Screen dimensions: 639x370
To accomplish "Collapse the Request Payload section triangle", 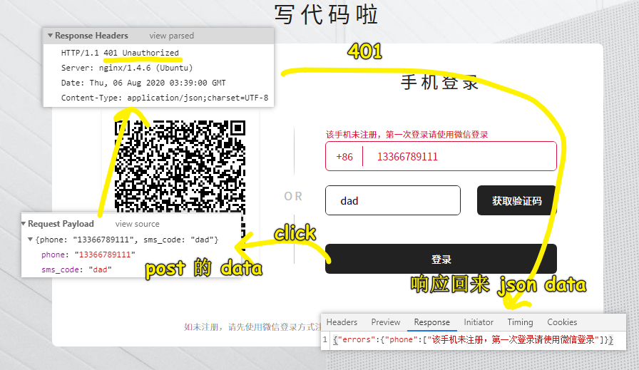I will click(24, 224).
